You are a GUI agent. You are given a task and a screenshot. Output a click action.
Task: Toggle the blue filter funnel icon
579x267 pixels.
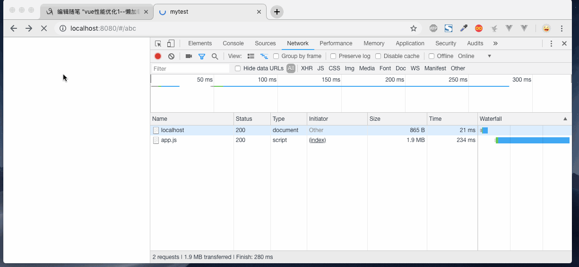pyautogui.click(x=202, y=56)
